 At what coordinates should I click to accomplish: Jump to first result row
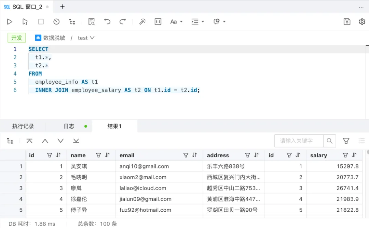click(x=29, y=141)
